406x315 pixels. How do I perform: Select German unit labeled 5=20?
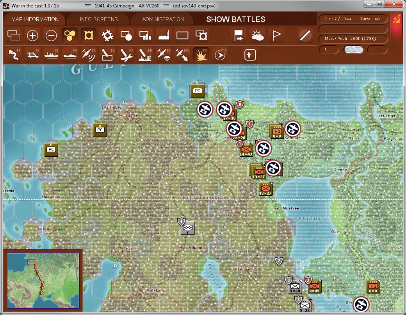tap(295, 286)
